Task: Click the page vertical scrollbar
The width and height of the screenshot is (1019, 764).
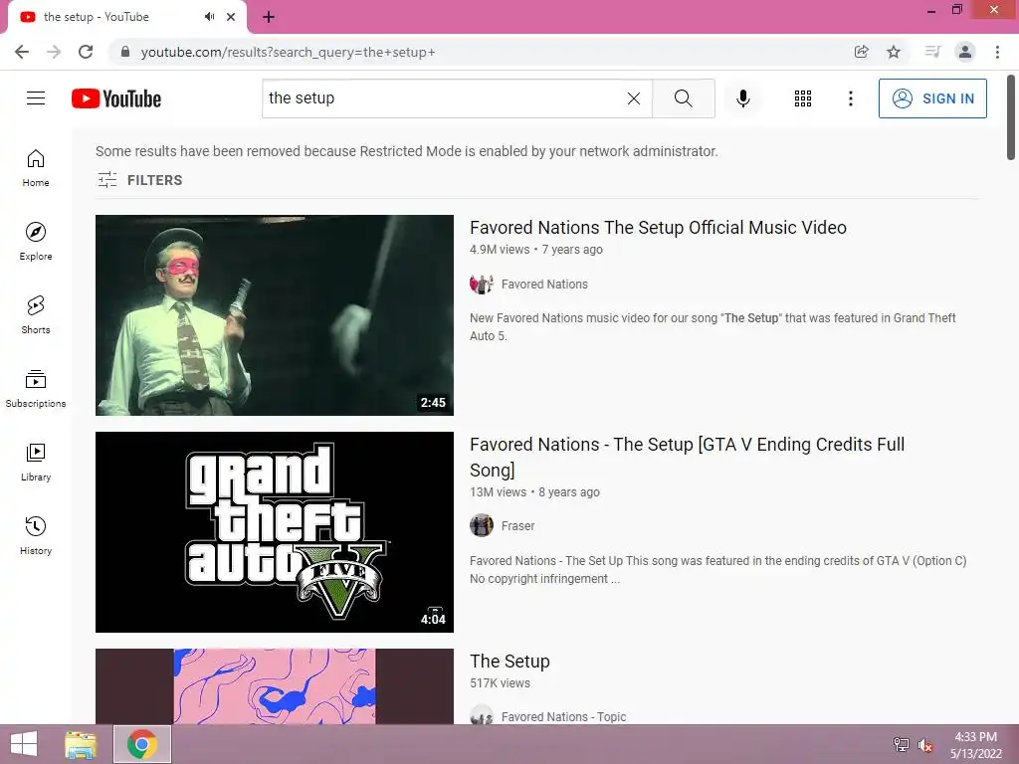Action: [x=1011, y=117]
